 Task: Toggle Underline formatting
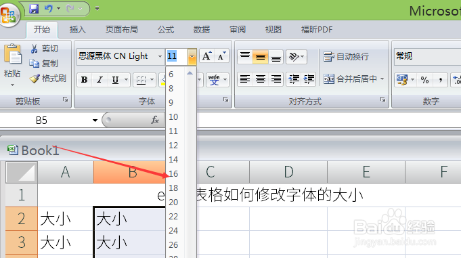coord(116,80)
